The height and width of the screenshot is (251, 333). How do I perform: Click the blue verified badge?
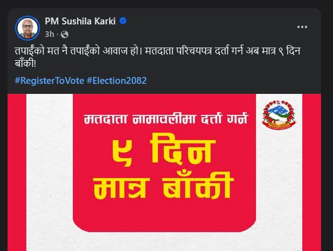123,21
